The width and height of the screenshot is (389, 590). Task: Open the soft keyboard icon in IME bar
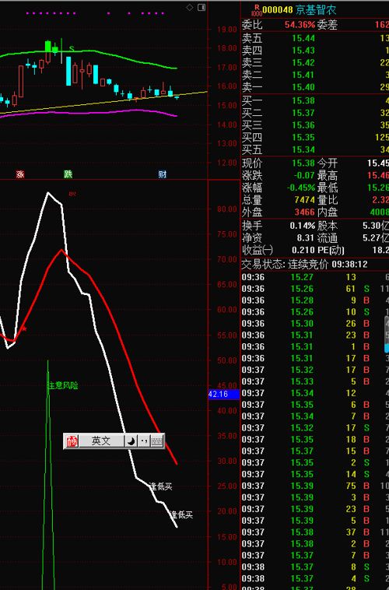(x=156, y=441)
